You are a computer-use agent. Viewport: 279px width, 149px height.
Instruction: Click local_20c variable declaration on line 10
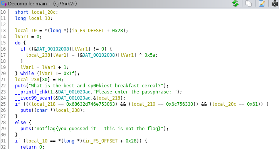click(44, 12)
